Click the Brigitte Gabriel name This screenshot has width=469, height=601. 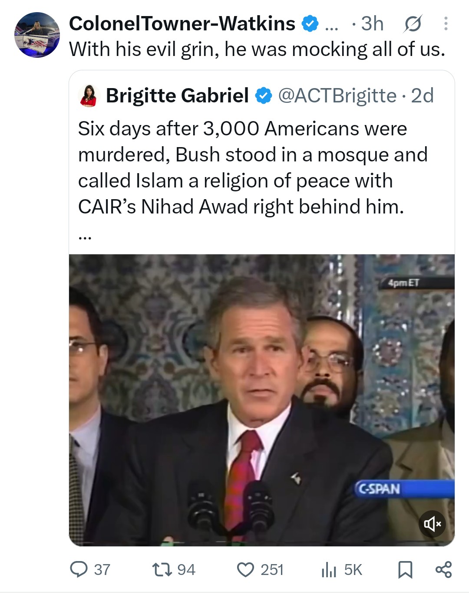click(x=177, y=95)
